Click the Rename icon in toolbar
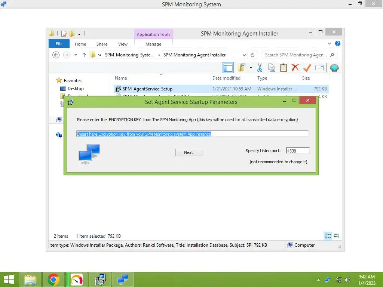The height and width of the screenshot is (287, 383). [319, 68]
